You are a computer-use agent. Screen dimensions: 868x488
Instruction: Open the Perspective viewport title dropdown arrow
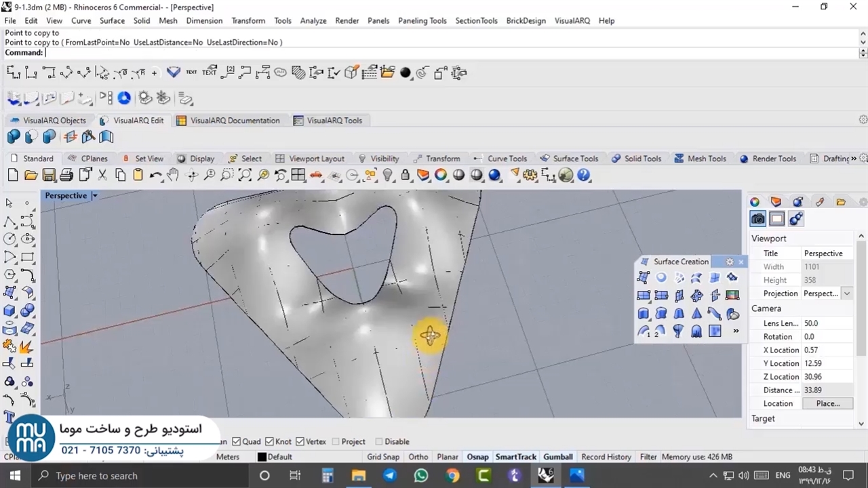click(x=94, y=196)
